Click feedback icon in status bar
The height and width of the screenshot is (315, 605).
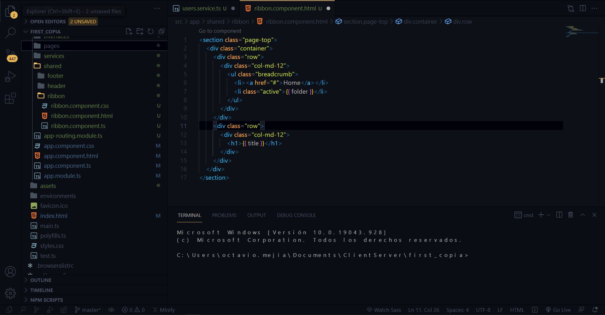[581, 310]
